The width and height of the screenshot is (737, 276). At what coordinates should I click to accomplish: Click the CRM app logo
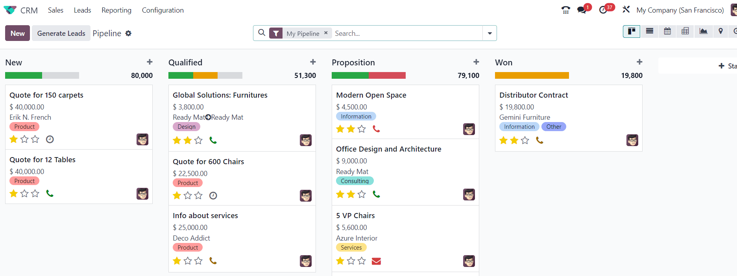(10, 10)
